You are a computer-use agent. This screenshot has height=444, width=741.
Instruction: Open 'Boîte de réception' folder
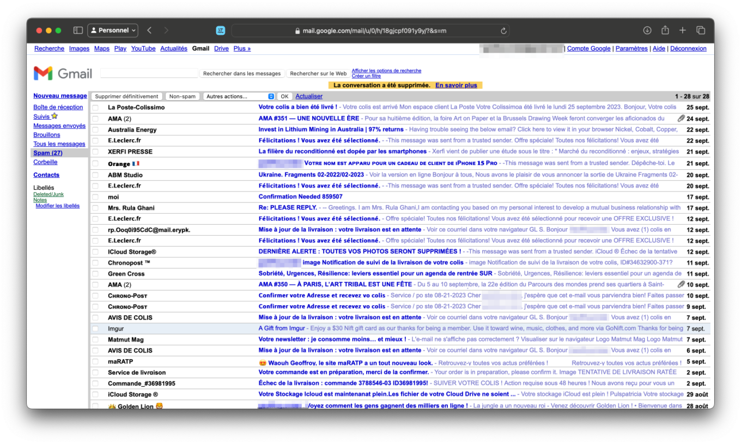point(58,107)
